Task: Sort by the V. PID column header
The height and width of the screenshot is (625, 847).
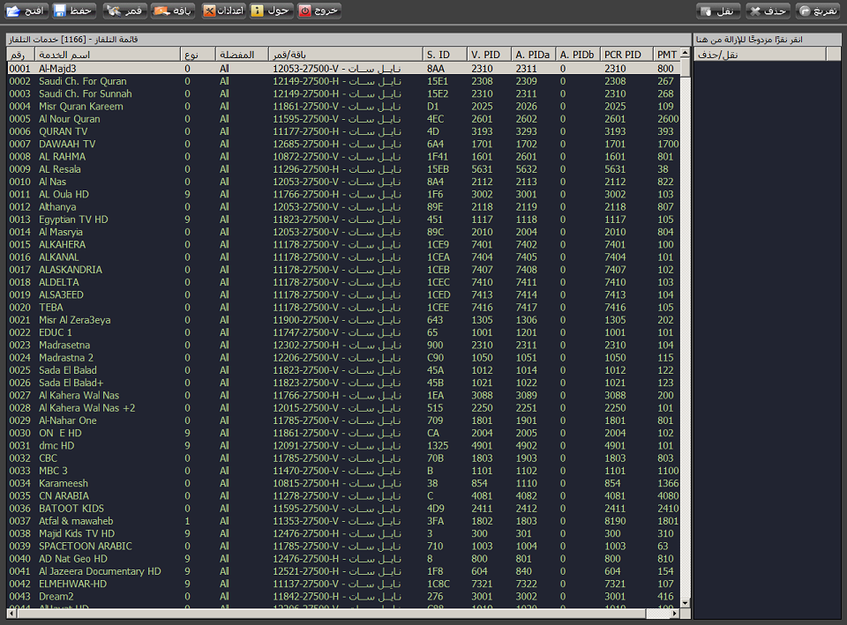Action: coord(489,55)
